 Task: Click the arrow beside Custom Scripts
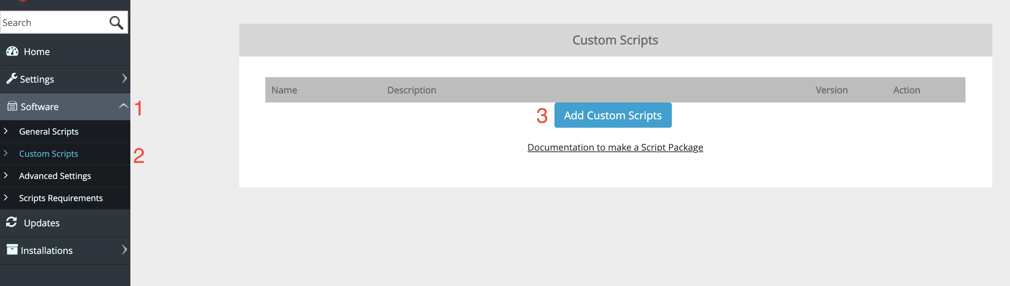coord(5,153)
